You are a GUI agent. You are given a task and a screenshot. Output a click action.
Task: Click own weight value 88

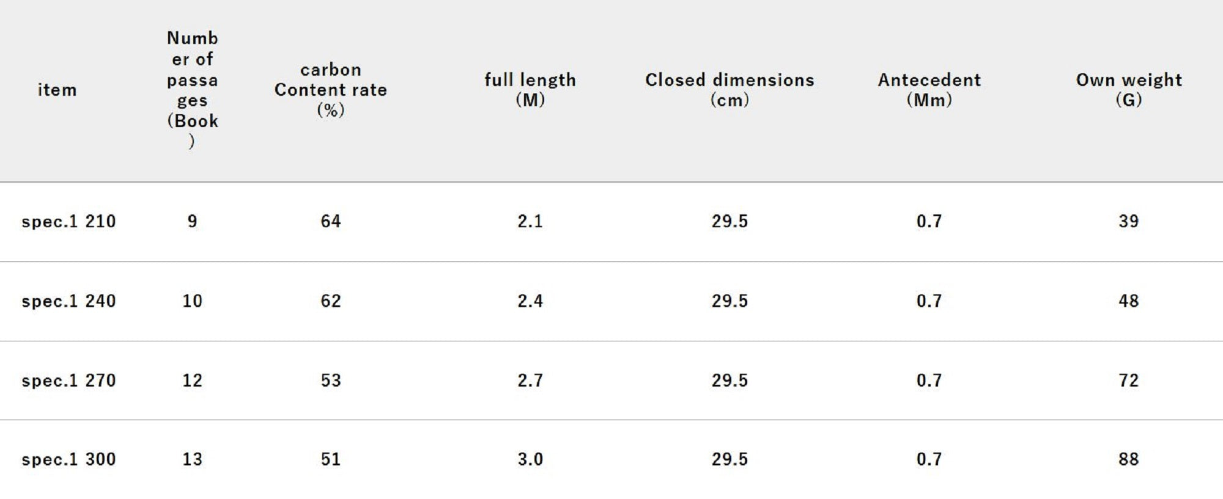click(x=1128, y=459)
